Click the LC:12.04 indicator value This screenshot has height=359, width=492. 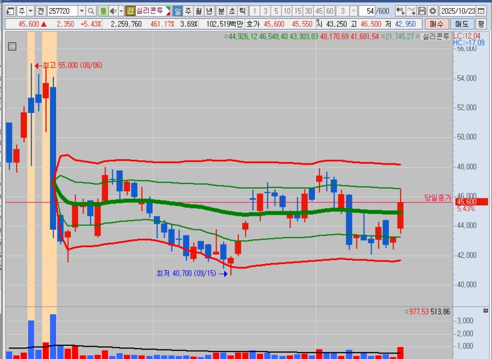tap(466, 36)
